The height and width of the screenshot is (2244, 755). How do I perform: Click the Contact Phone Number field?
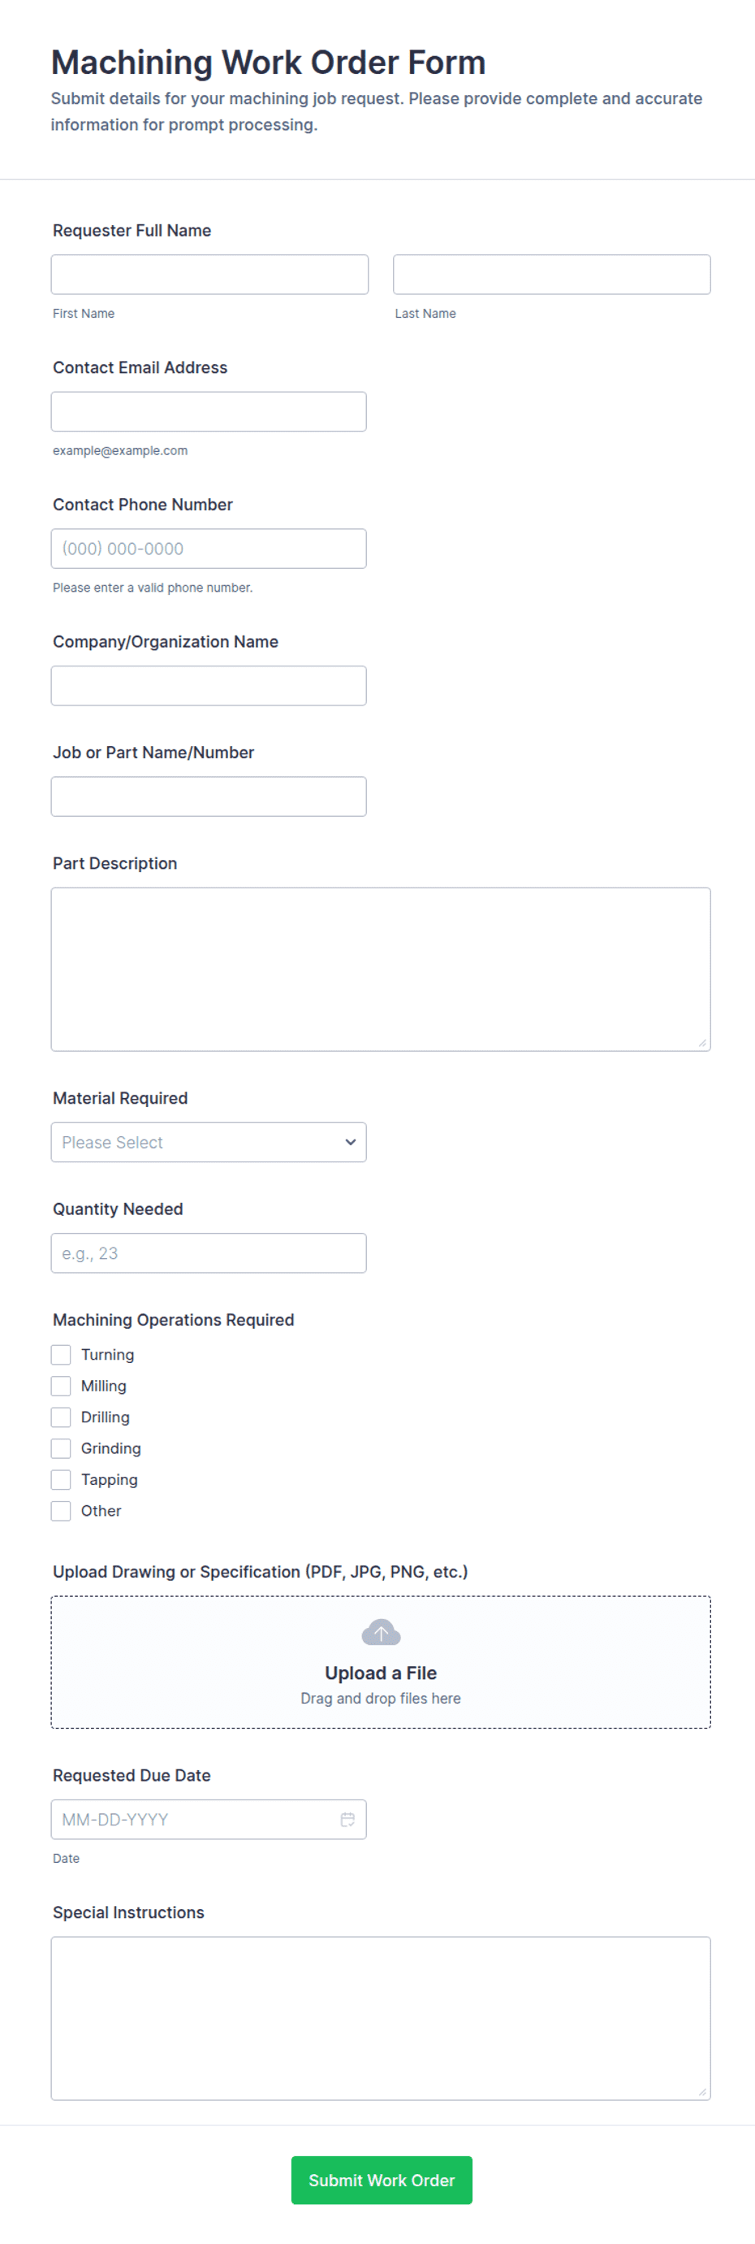pyautogui.click(x=209, y=548)
